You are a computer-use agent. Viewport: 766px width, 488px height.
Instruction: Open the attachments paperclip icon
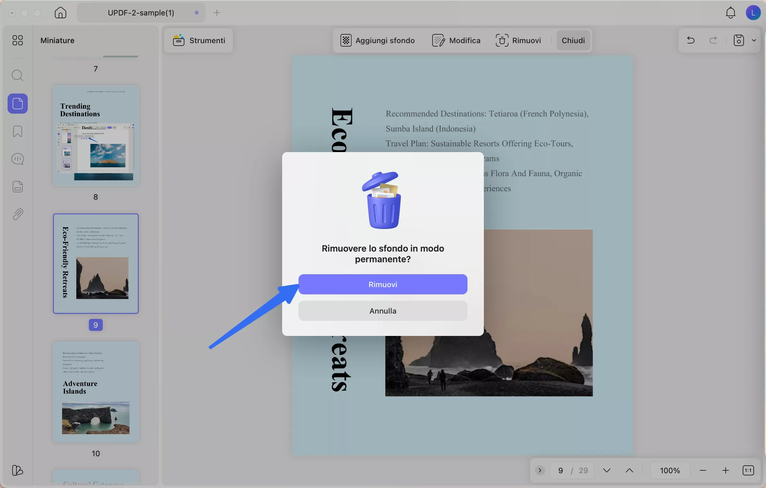18,214
